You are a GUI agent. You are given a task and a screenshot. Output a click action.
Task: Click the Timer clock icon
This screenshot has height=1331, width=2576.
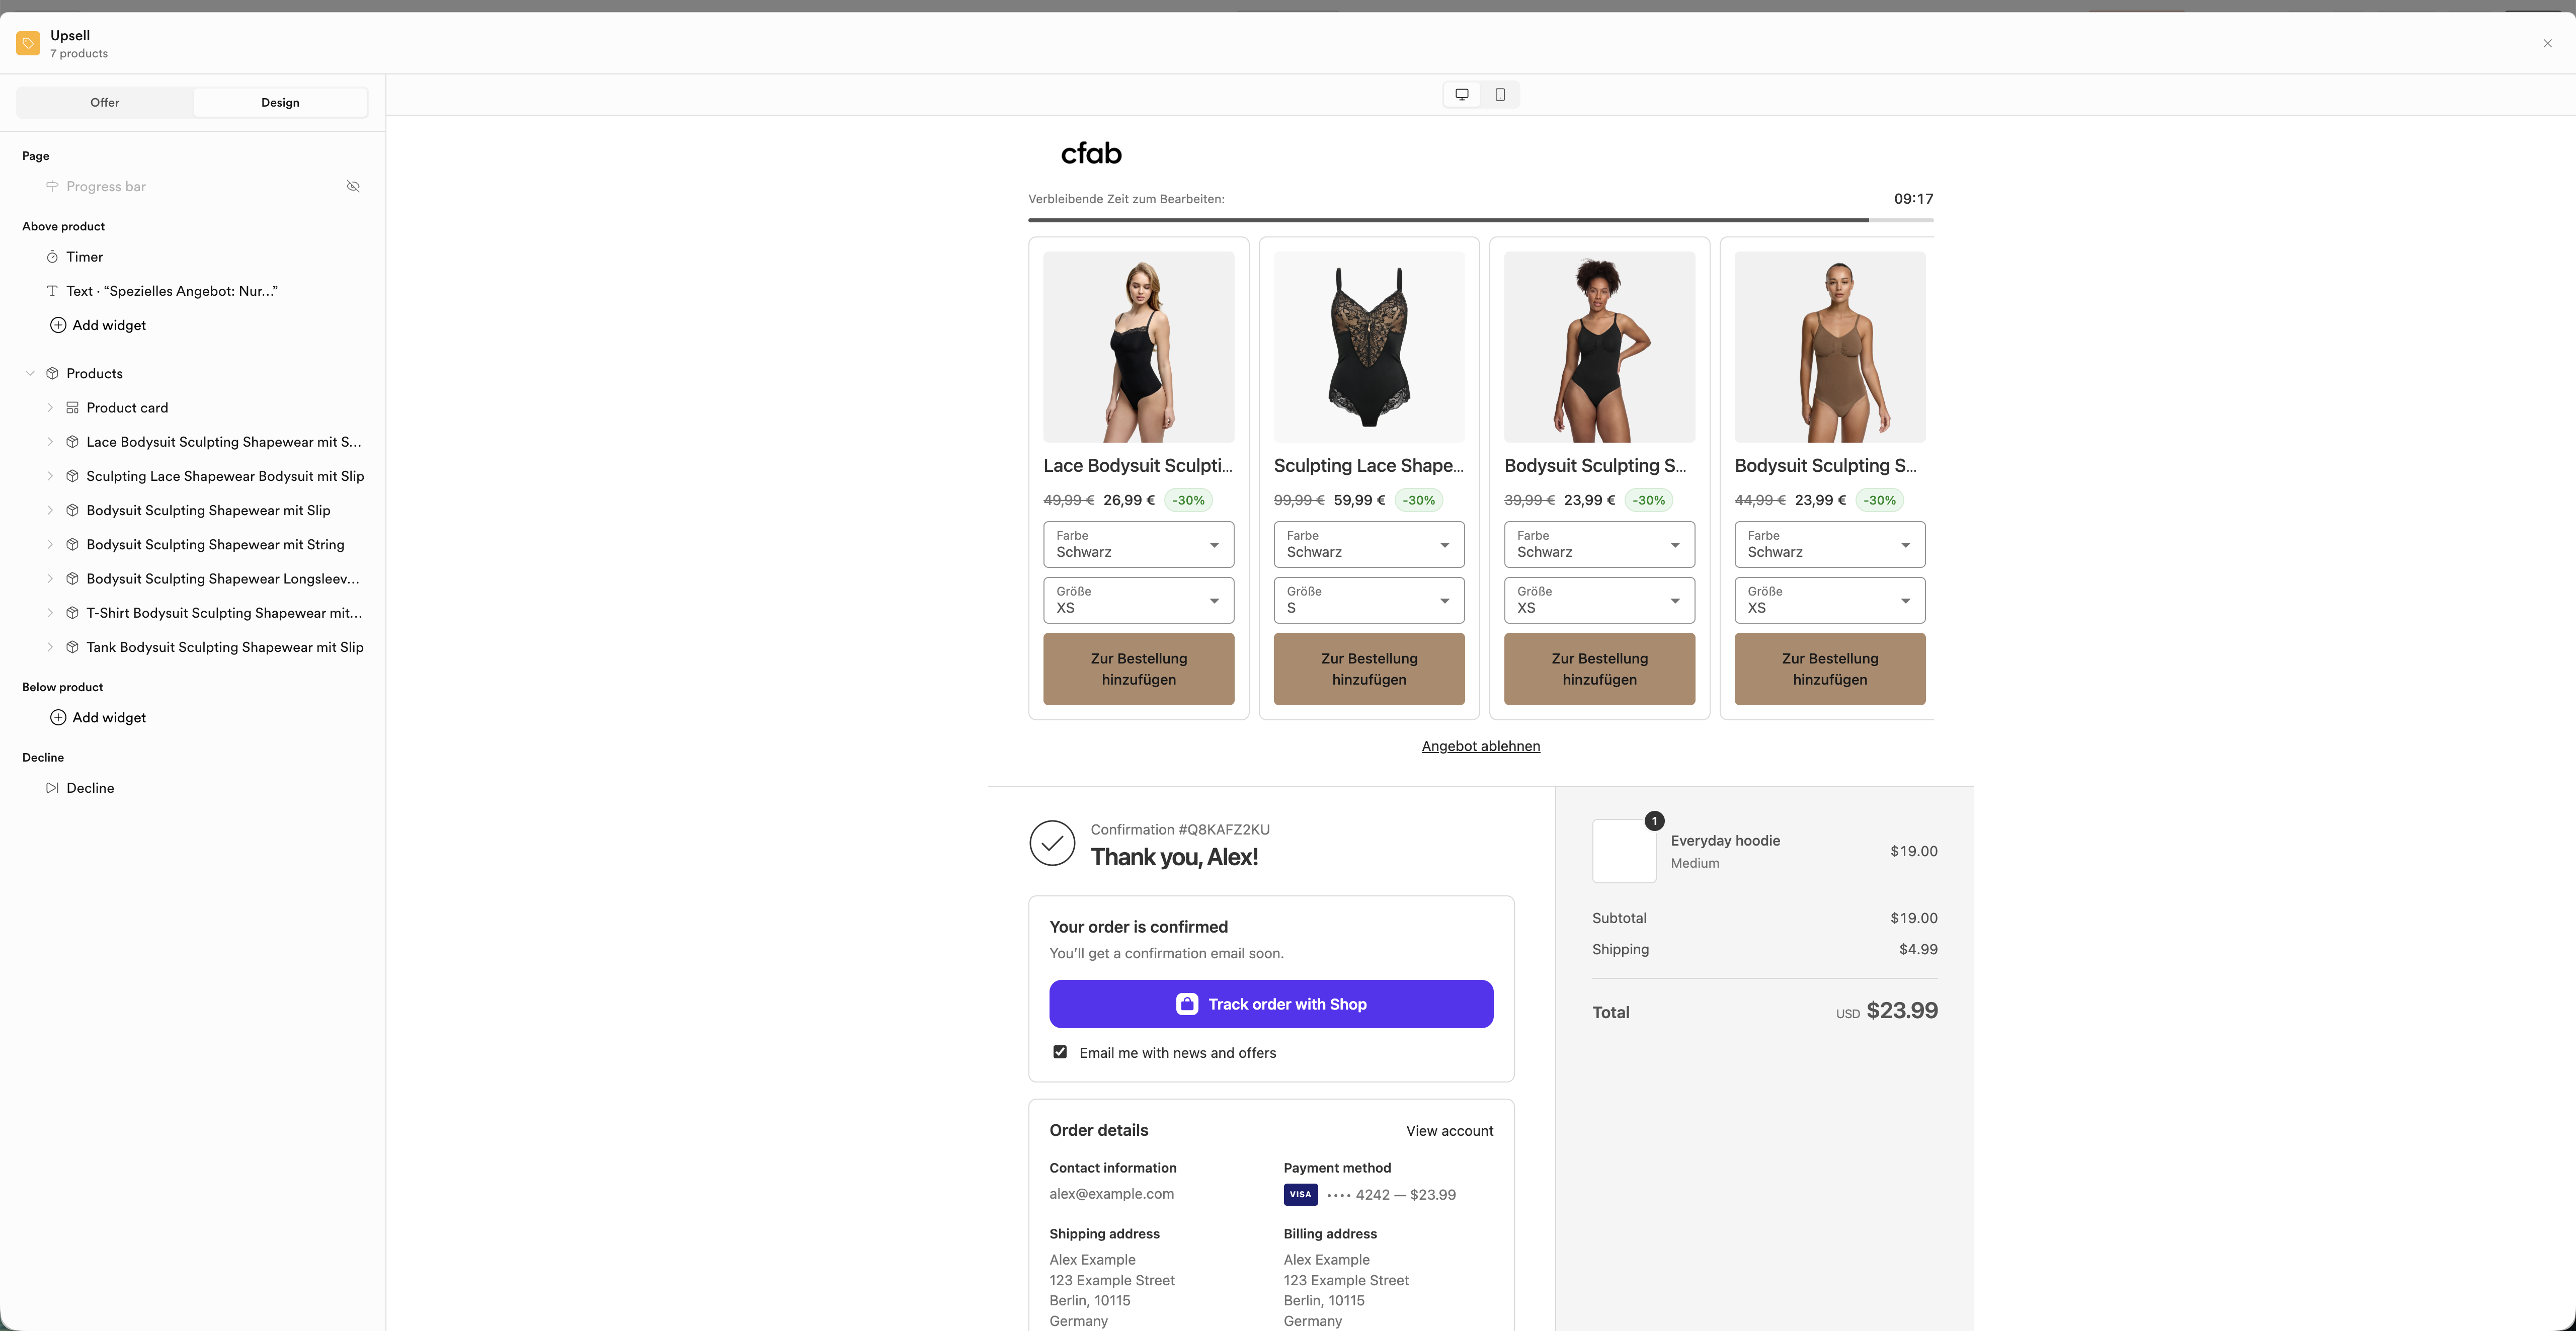52,257
